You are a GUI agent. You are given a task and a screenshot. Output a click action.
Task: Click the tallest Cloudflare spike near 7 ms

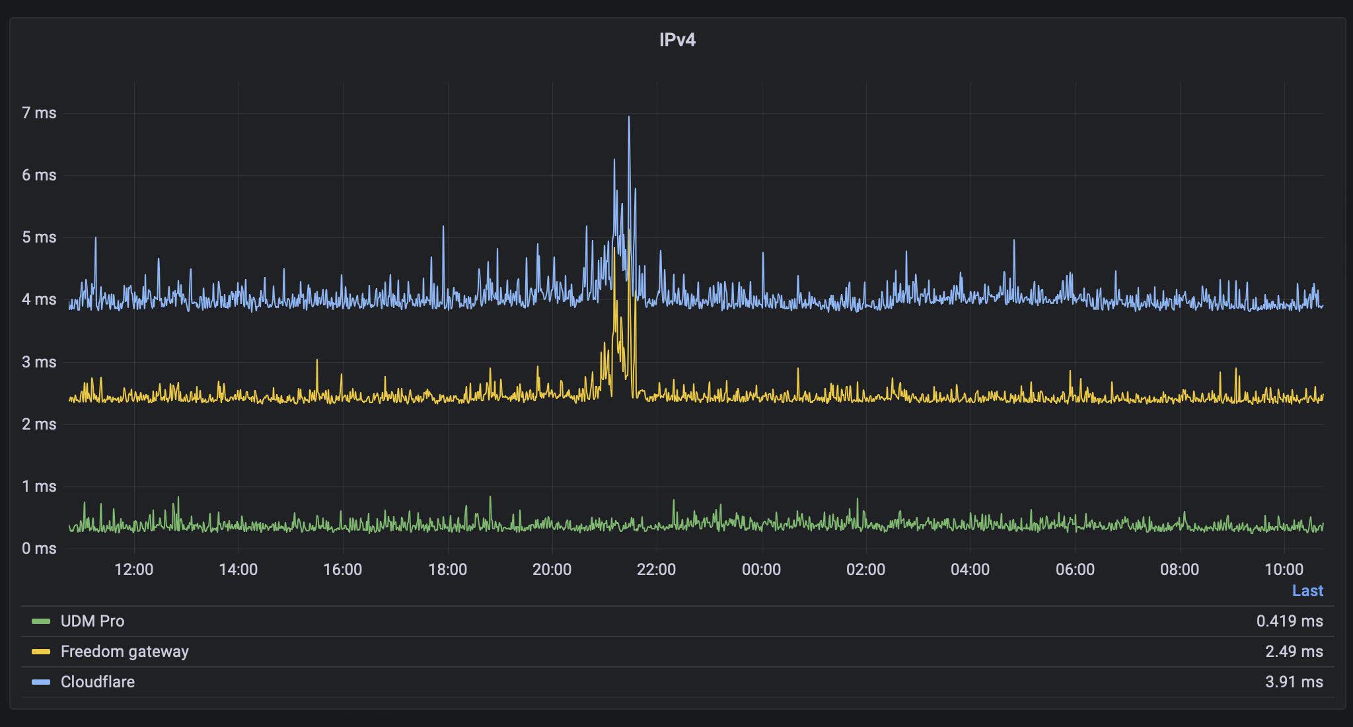(629, 119)
